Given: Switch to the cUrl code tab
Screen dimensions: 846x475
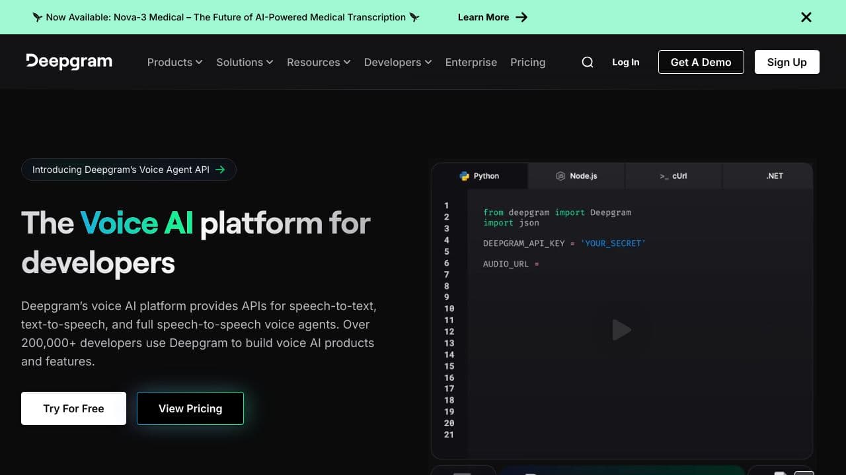Looking at the screenshot, I should (x=674, y=176).
